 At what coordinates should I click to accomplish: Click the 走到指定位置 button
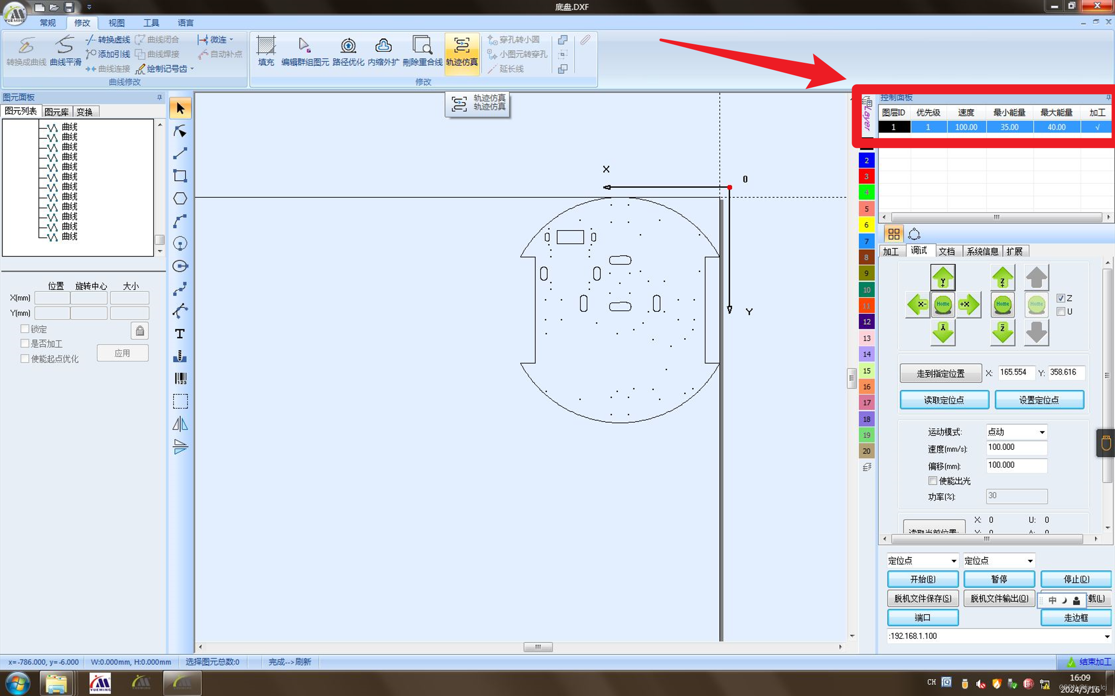[x=940, y=373]
